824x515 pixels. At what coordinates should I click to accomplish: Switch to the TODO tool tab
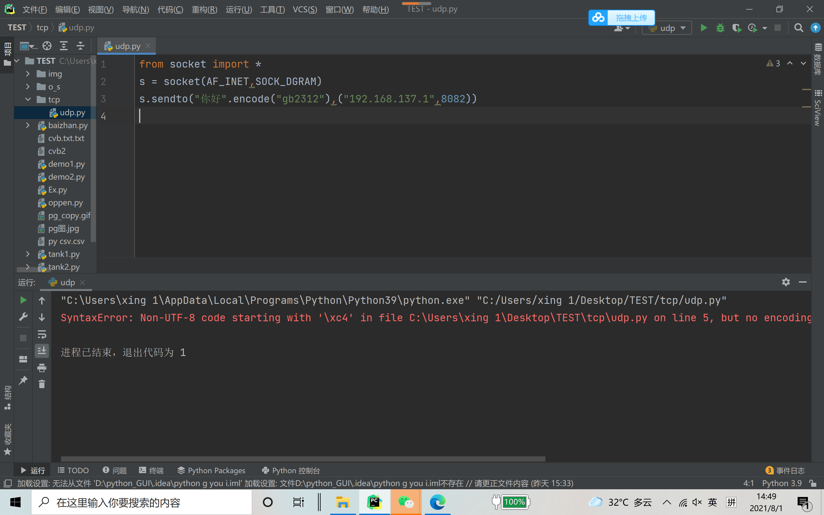[73, 470]
